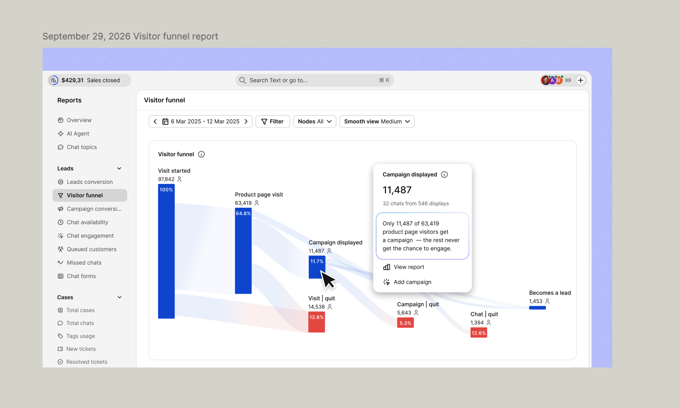
Task: Open the Nodes All dropdown
Action: (x=315, y=121)
